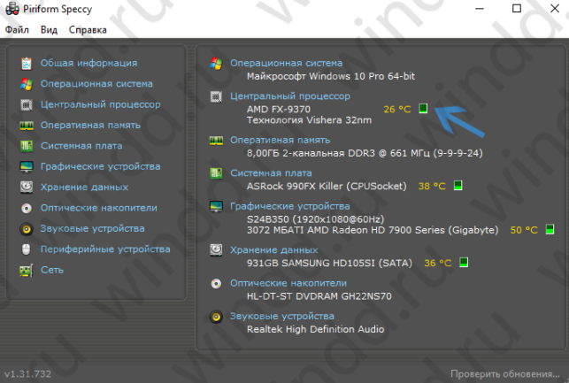Select Оптические накопители in the sidebar
The image size is (569, 383).
click(99, 208)
